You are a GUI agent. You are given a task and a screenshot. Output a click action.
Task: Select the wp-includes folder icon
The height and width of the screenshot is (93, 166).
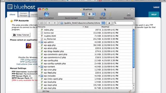[42, 76]
